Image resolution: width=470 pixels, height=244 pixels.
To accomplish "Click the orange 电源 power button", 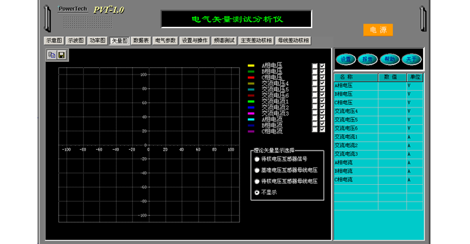I will [378, 30].
